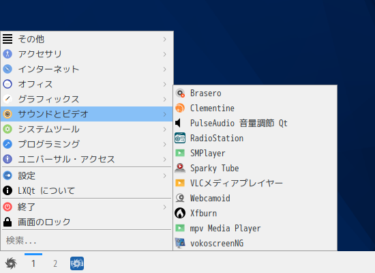Launch Sparky Tube from the submenu
The image size is (375, 273).
[x=255, y=168]
